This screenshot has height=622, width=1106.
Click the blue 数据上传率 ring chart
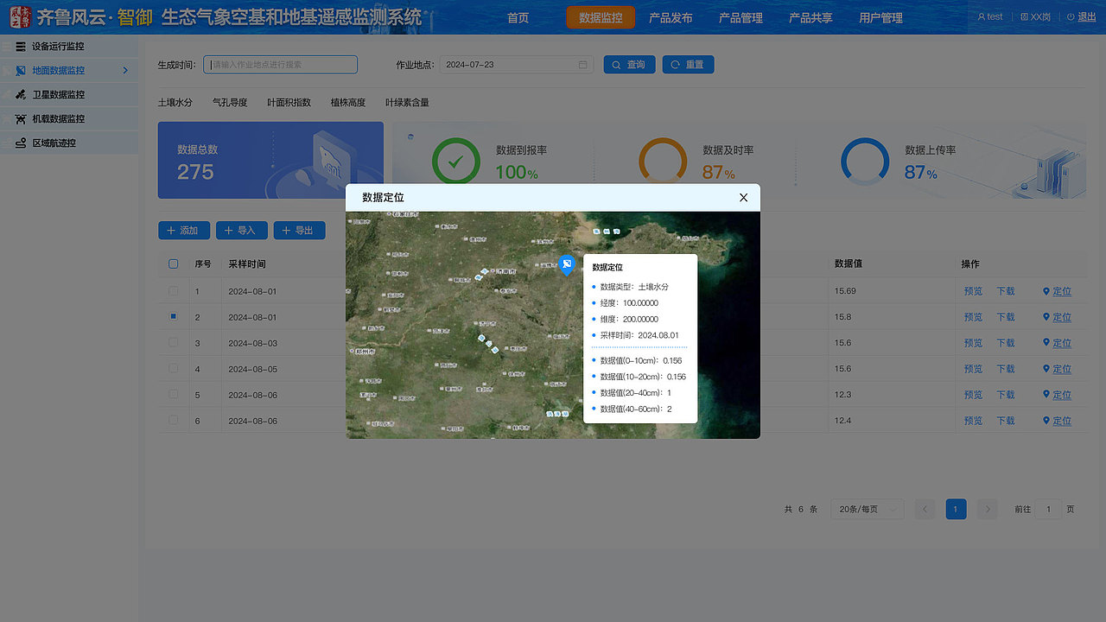click(x=865, y=162)
